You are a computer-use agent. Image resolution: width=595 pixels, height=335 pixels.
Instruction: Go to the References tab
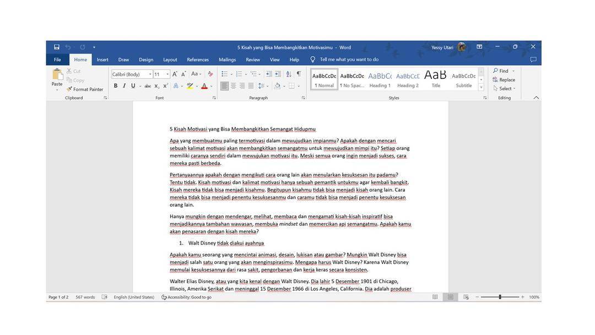(x=198, y=60)
